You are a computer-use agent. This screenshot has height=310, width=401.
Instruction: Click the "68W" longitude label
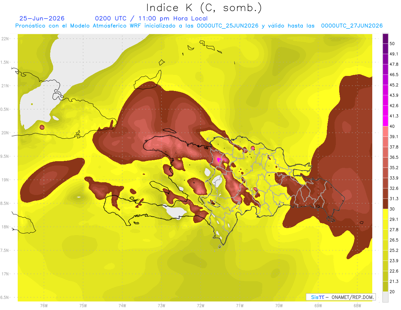tap(357, 305)
